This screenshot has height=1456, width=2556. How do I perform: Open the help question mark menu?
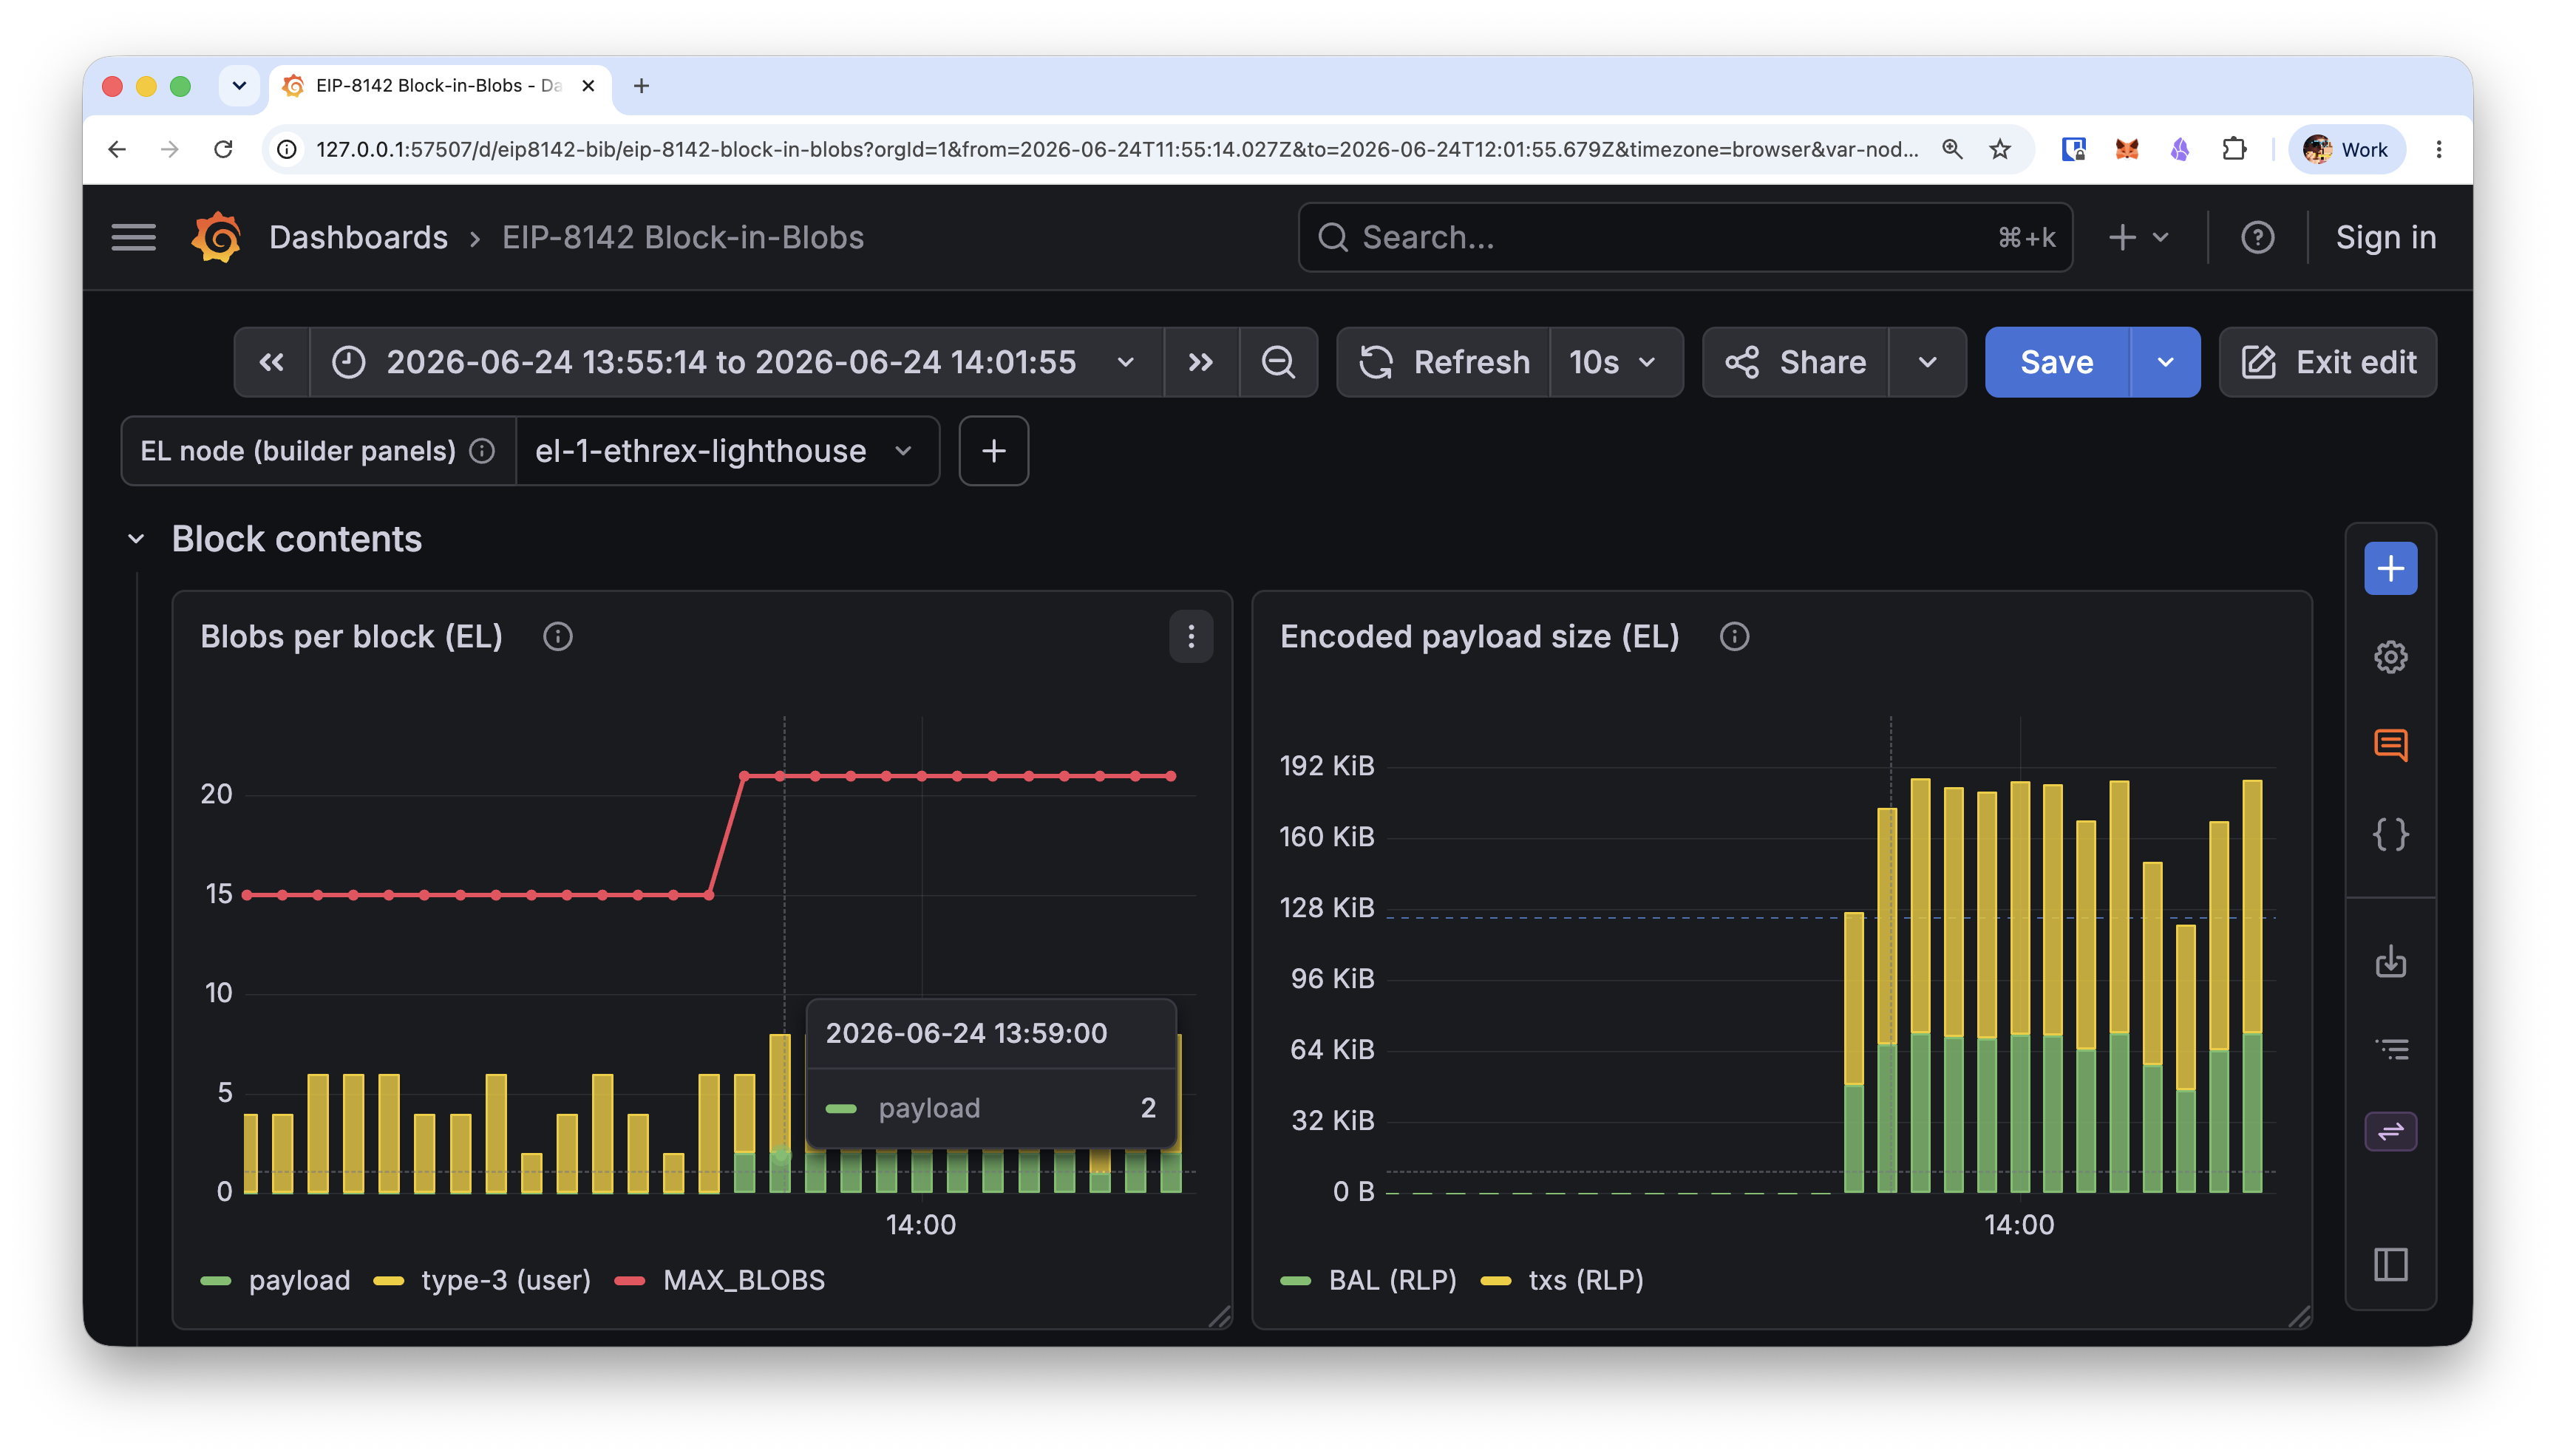[2257, 237]
